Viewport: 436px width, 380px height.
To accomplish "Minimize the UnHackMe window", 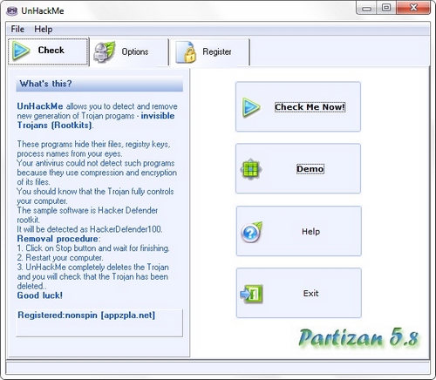I will 366,8.
